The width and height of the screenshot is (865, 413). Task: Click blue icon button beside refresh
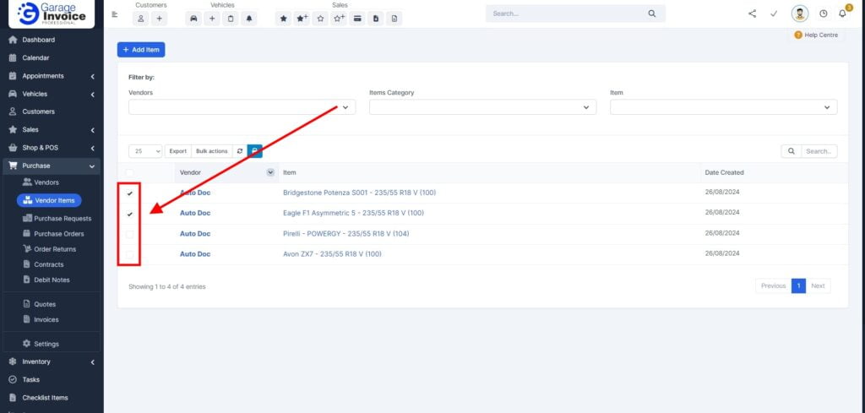(255, 151)
